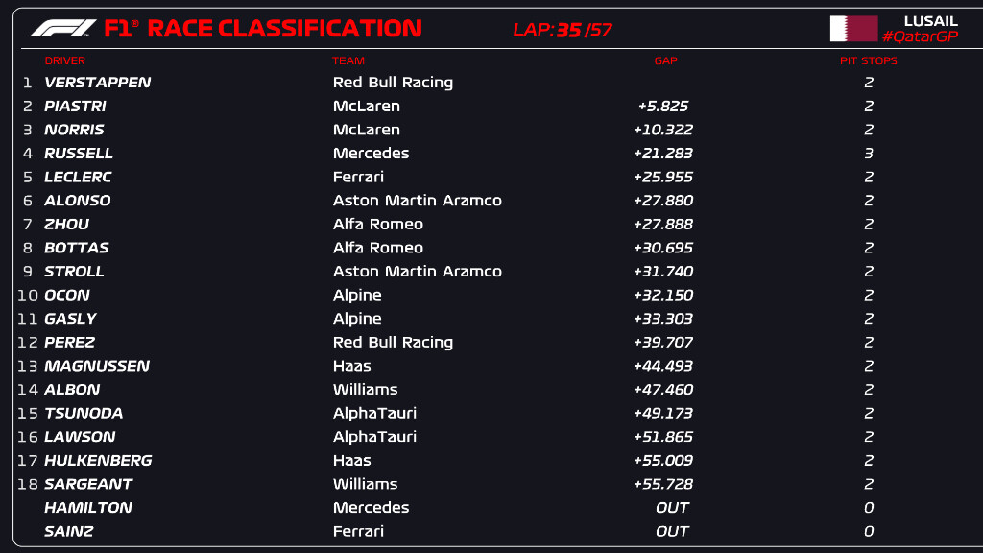The height and width of the screenshot is (553, 983).
Task: Click the Red Bull Racing team for Perez
Action: (393, 343)
